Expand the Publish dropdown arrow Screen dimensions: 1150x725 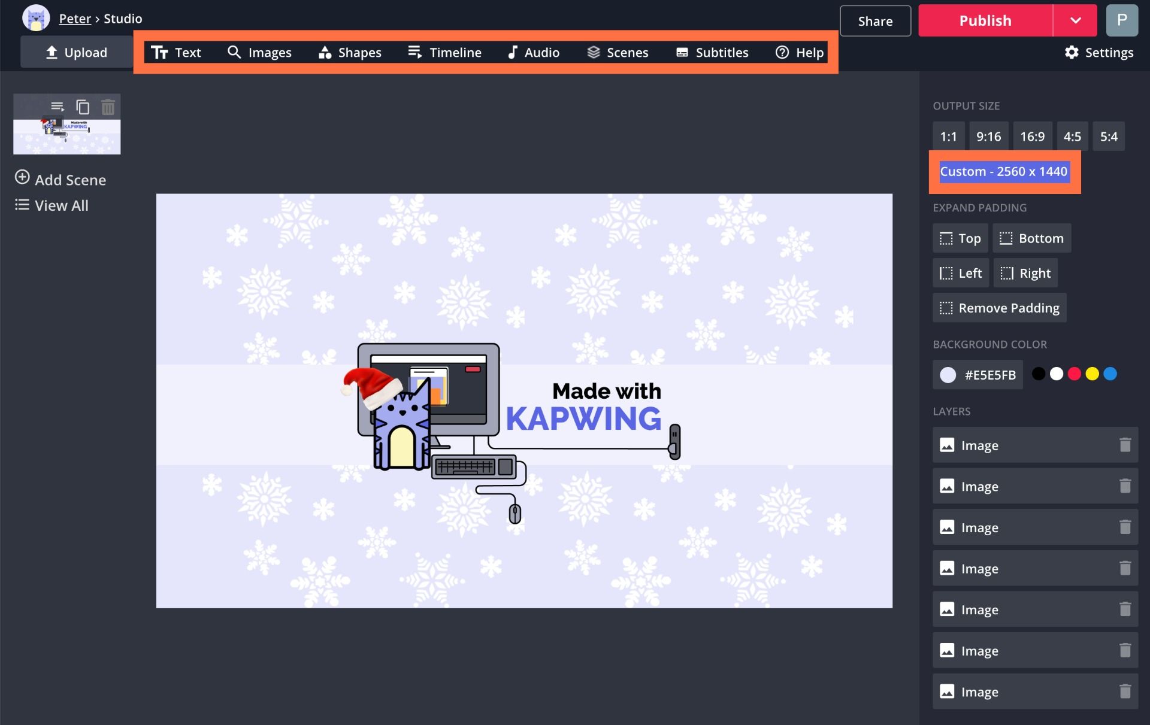click(x=1075, y=21)
